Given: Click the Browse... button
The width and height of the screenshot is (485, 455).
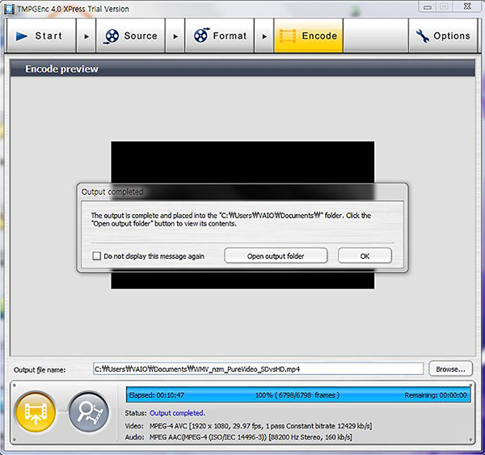Looking at the screenshot, I should coord(451,369).
